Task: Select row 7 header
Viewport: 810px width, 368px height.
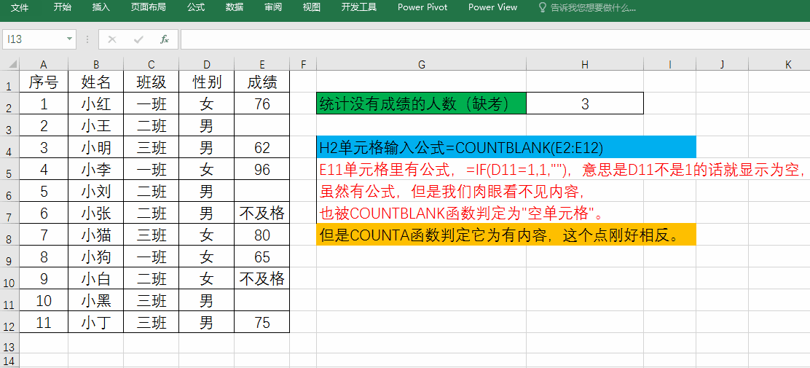Action: point(9,214)
